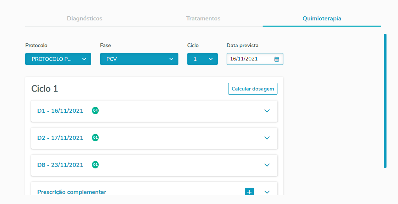Open the Fase dropdown showing PCV

coord(139,59)
